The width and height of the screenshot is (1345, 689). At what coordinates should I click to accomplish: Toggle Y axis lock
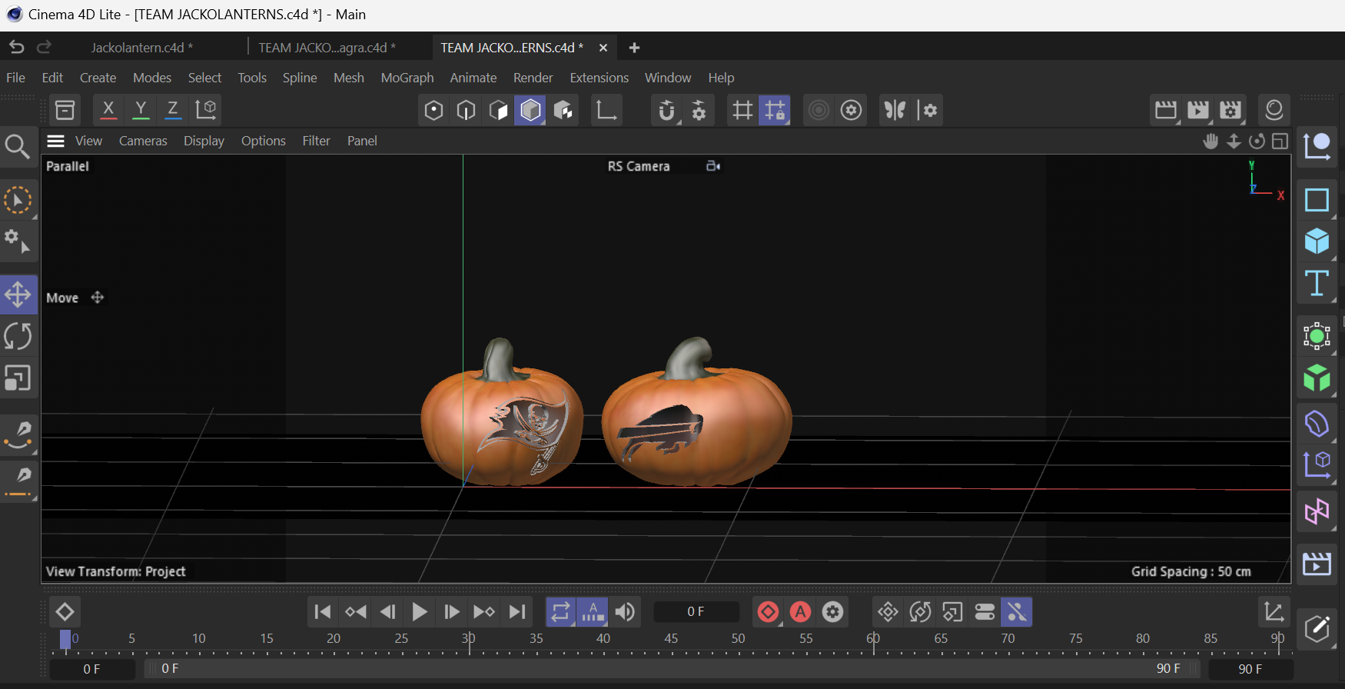(141, 110)
